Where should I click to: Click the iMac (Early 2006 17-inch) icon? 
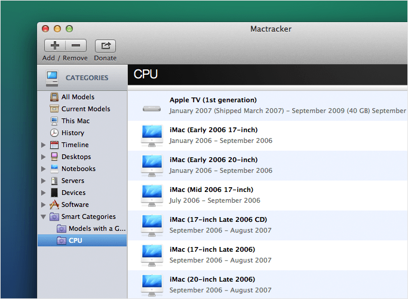point(152,136)
